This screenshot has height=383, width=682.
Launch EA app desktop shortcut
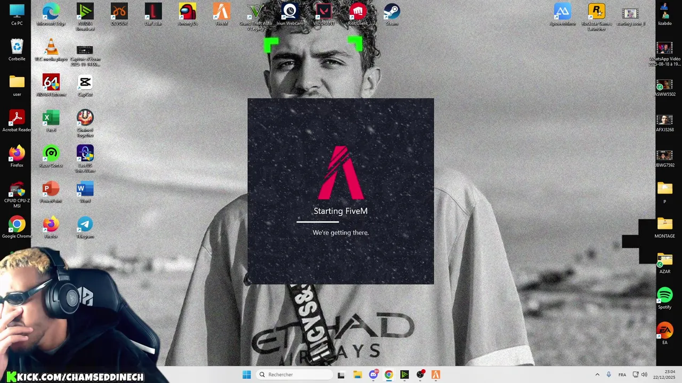[665, 334]
